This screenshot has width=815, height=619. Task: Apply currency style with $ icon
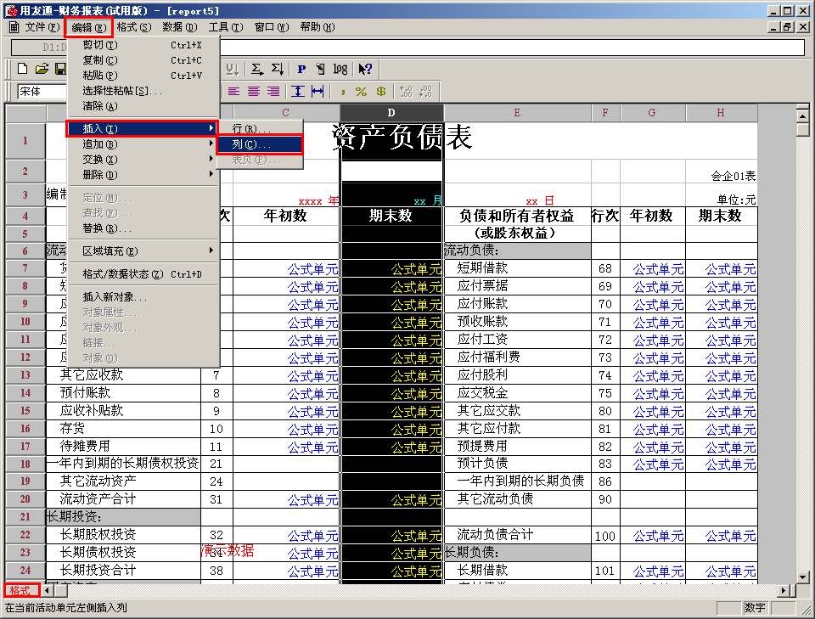click(x=381, y=92)
